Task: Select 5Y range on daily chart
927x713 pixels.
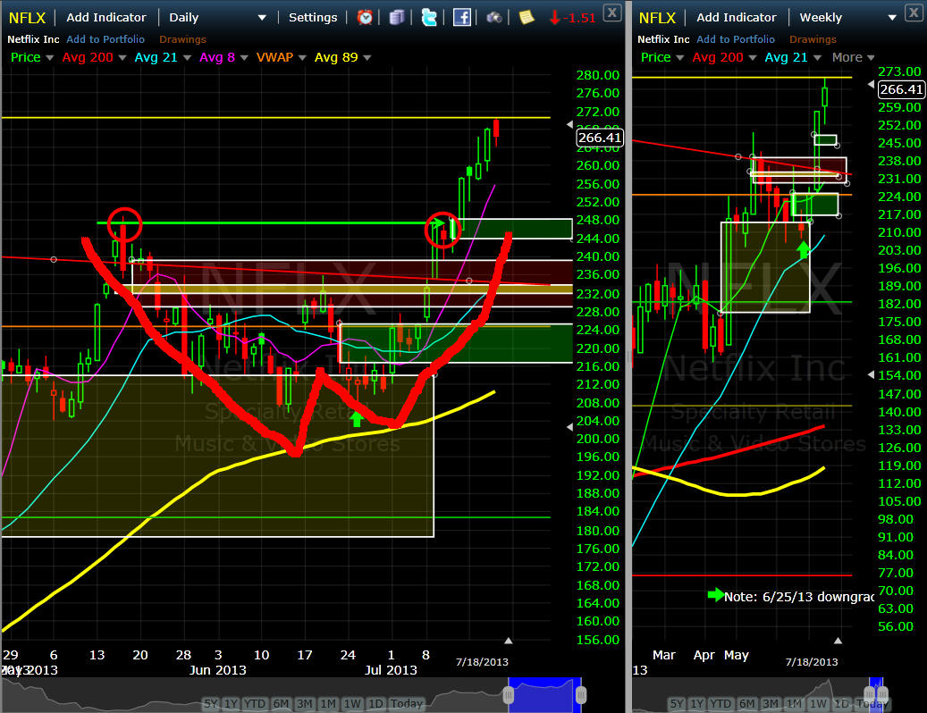Action: (211, 703)
